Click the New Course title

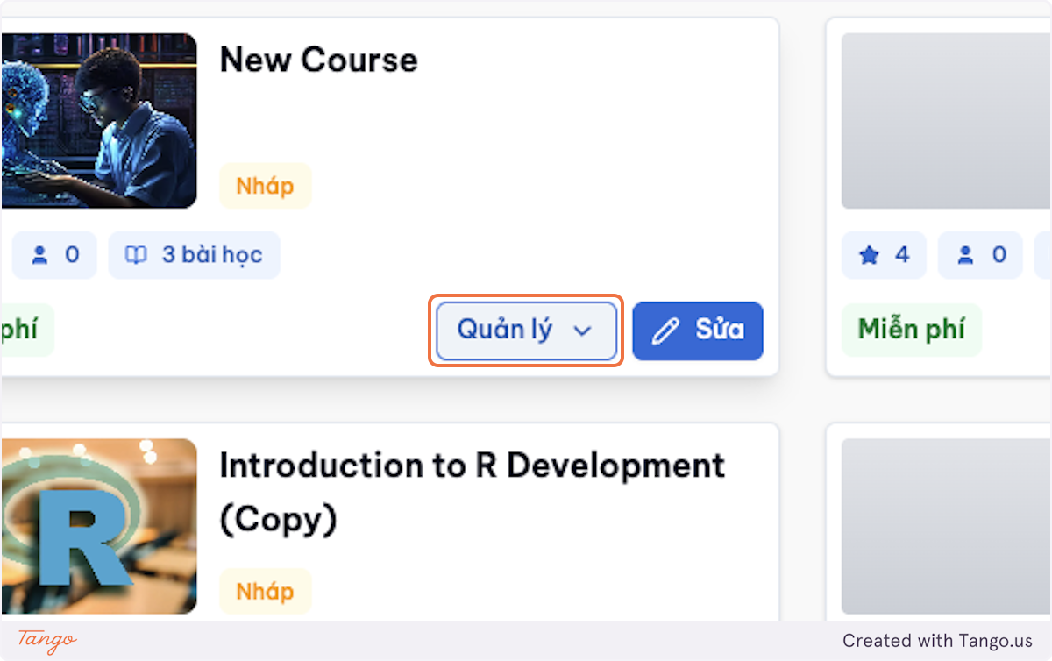click(x=318, y=60)
